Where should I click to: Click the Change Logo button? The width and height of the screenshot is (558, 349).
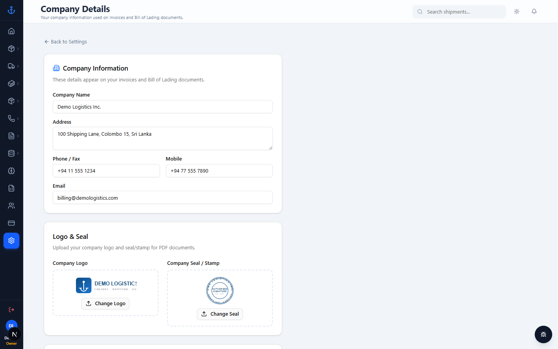pyautogui.click(x=105, y=303)
